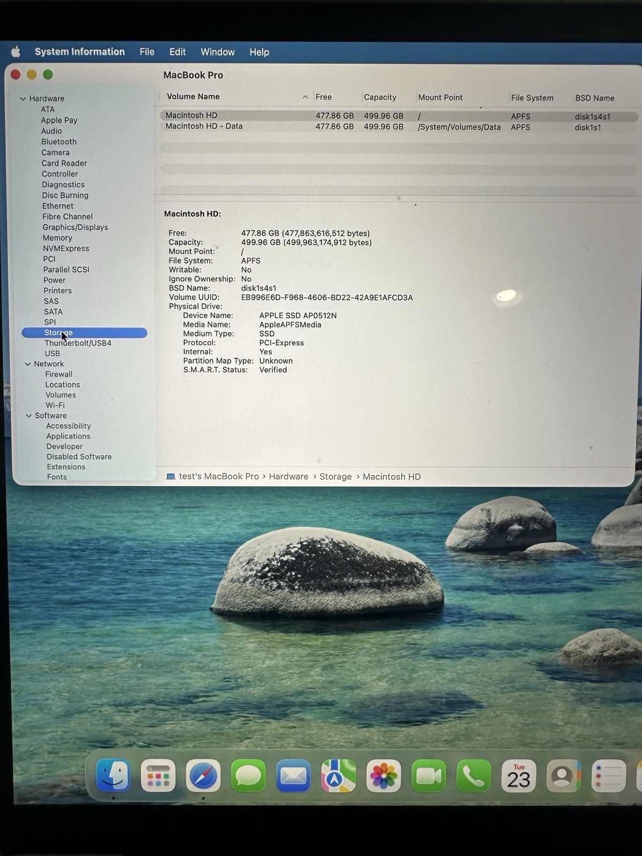Select Audio in the sidebar

pyautogui.click(x=51, y=131)
